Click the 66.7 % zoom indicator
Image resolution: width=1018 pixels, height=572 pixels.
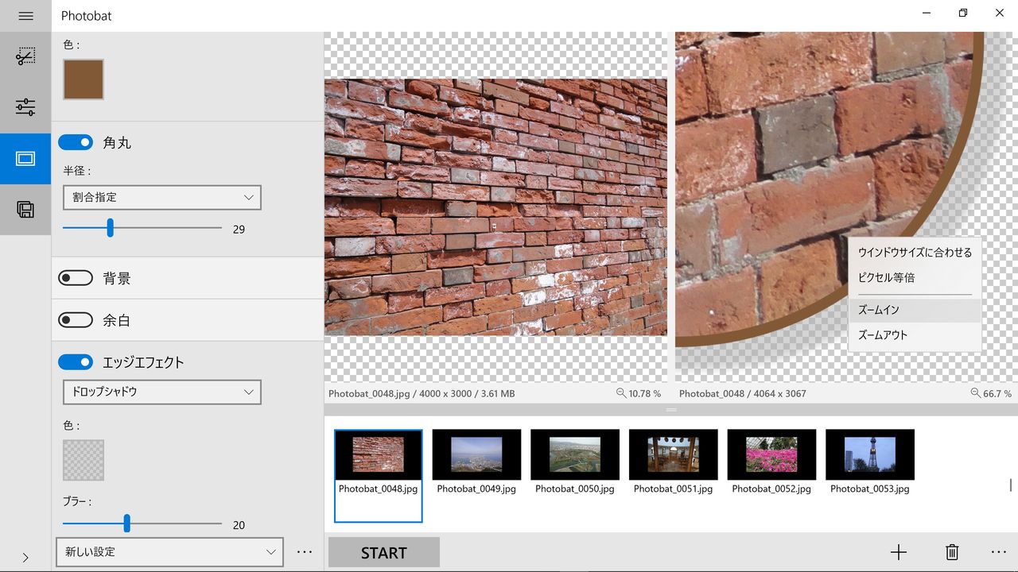coord(991,393)
